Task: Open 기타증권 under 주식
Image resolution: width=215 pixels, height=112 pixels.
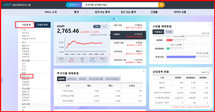Action: tap(26, 54)
